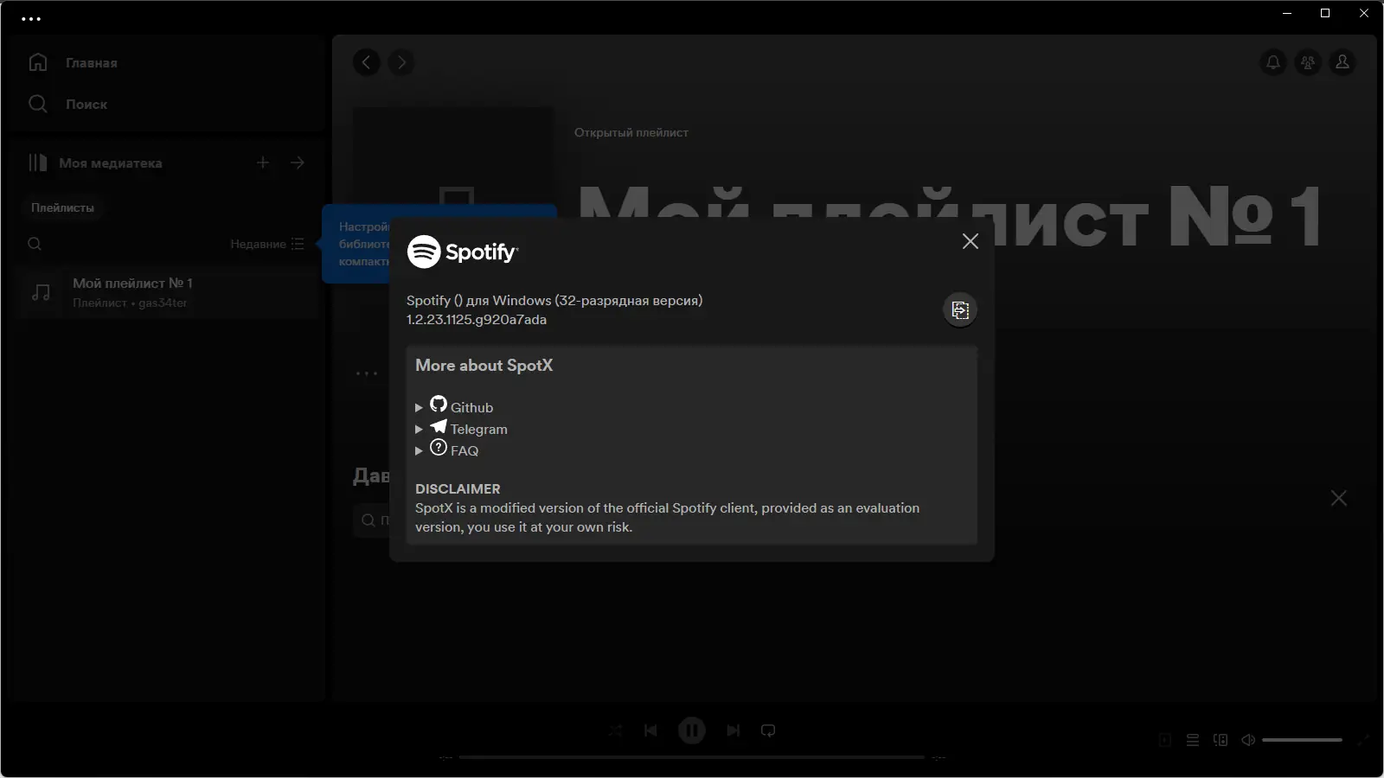Pause the current track
The height and width of the screenshot is (778, 1384).
click(x=692, y=730)
